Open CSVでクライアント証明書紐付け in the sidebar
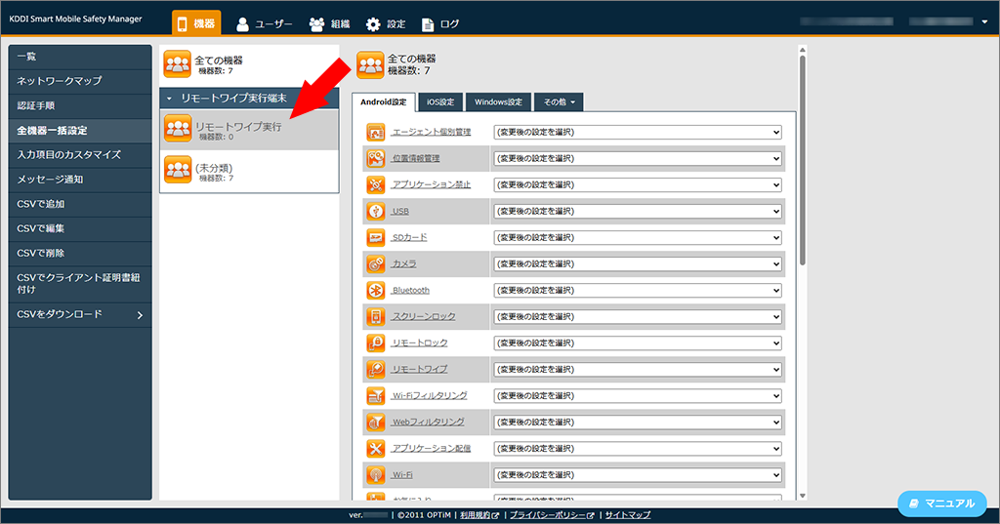 point(80,284)
